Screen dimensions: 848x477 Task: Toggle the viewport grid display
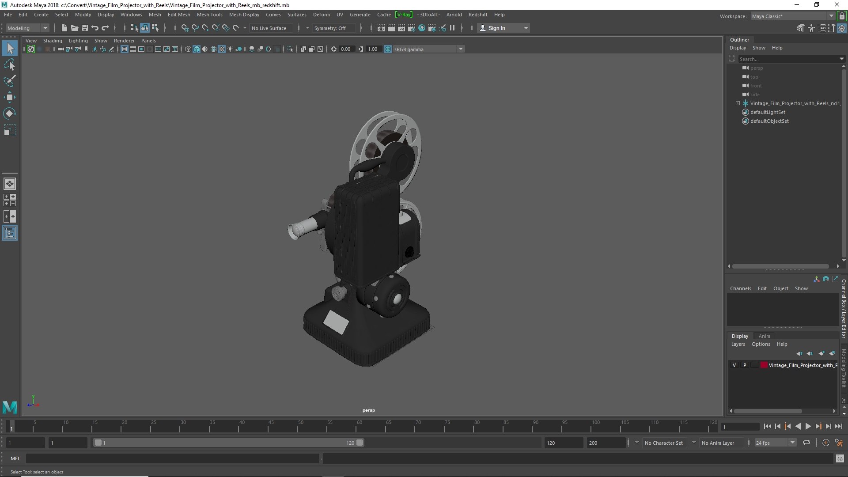click(x=125, y=49)
